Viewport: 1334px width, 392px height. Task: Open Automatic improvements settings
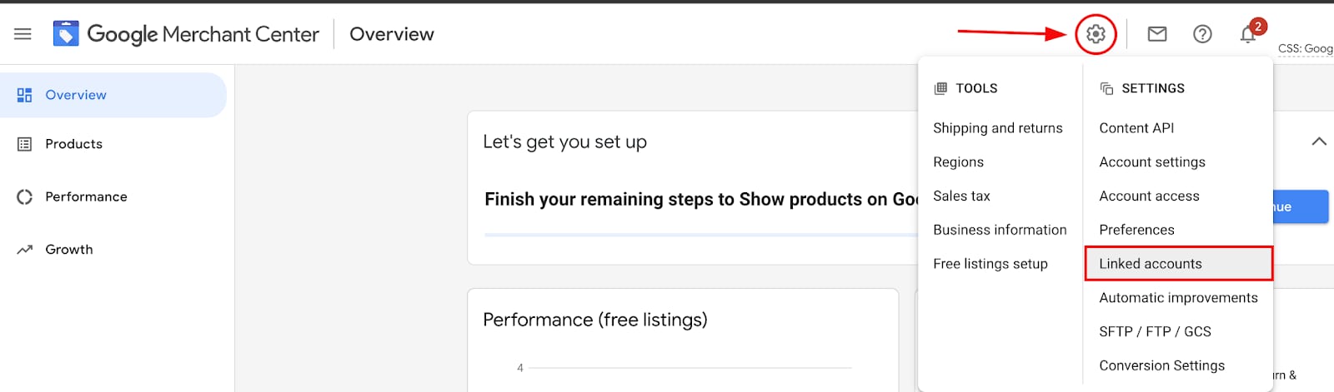1178,298
